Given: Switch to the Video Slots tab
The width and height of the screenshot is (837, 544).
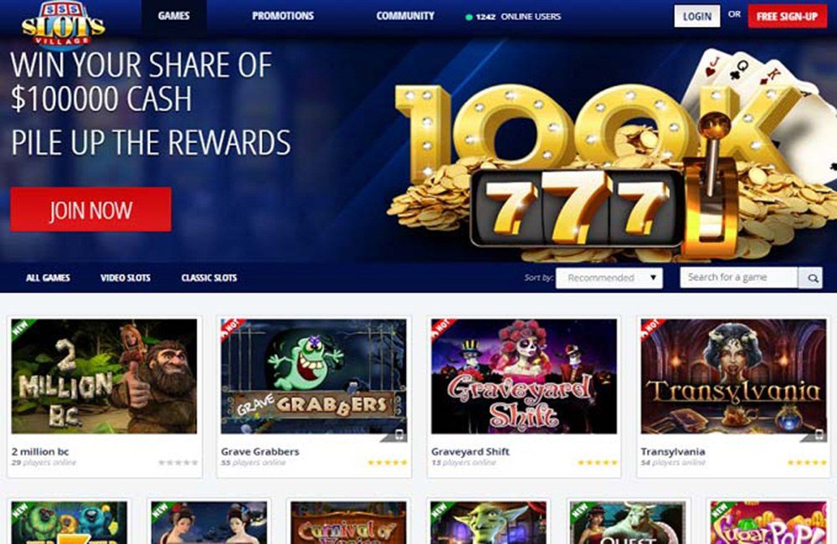Looking at the screenshot, I should coord(126,278).
